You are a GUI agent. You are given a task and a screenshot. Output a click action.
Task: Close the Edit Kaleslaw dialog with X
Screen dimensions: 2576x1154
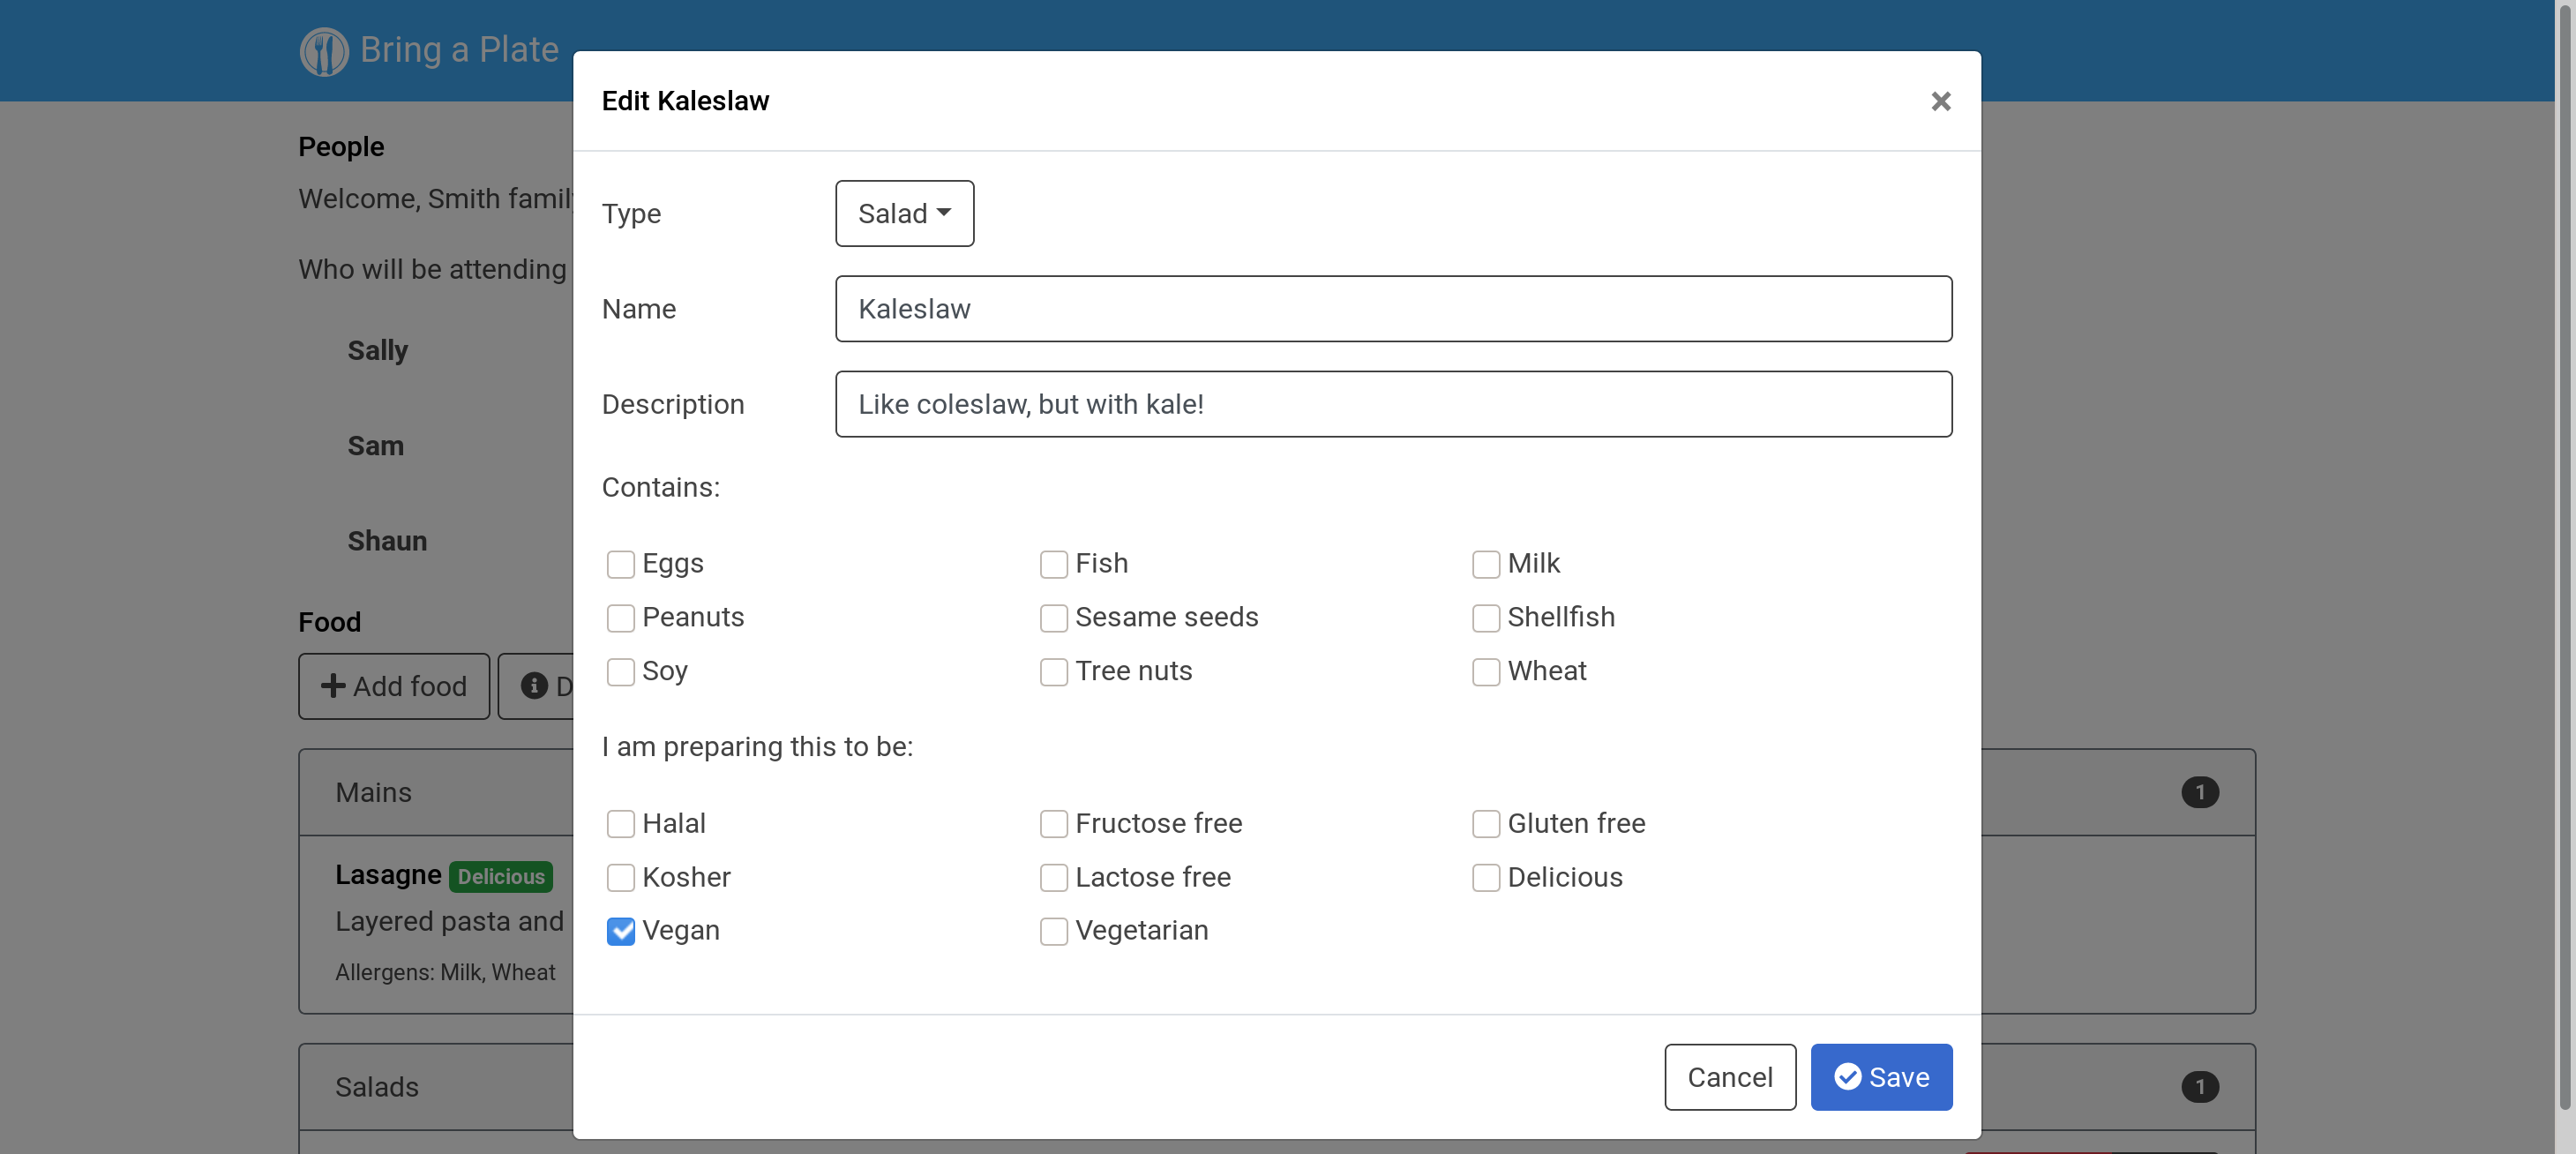coord(1940,101)
